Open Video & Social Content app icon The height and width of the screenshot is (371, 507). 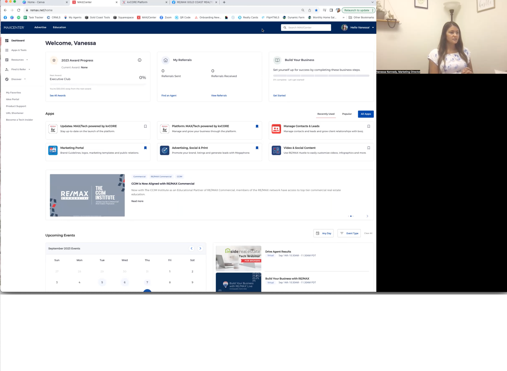point(276,150)
